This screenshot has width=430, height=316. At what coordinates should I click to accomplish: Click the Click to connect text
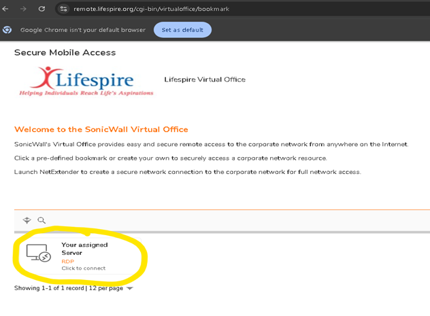(84, 268)
